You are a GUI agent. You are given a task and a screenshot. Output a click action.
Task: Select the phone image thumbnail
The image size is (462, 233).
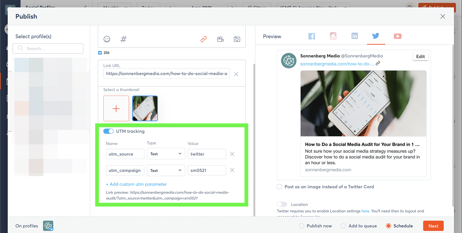coord(145,109)
